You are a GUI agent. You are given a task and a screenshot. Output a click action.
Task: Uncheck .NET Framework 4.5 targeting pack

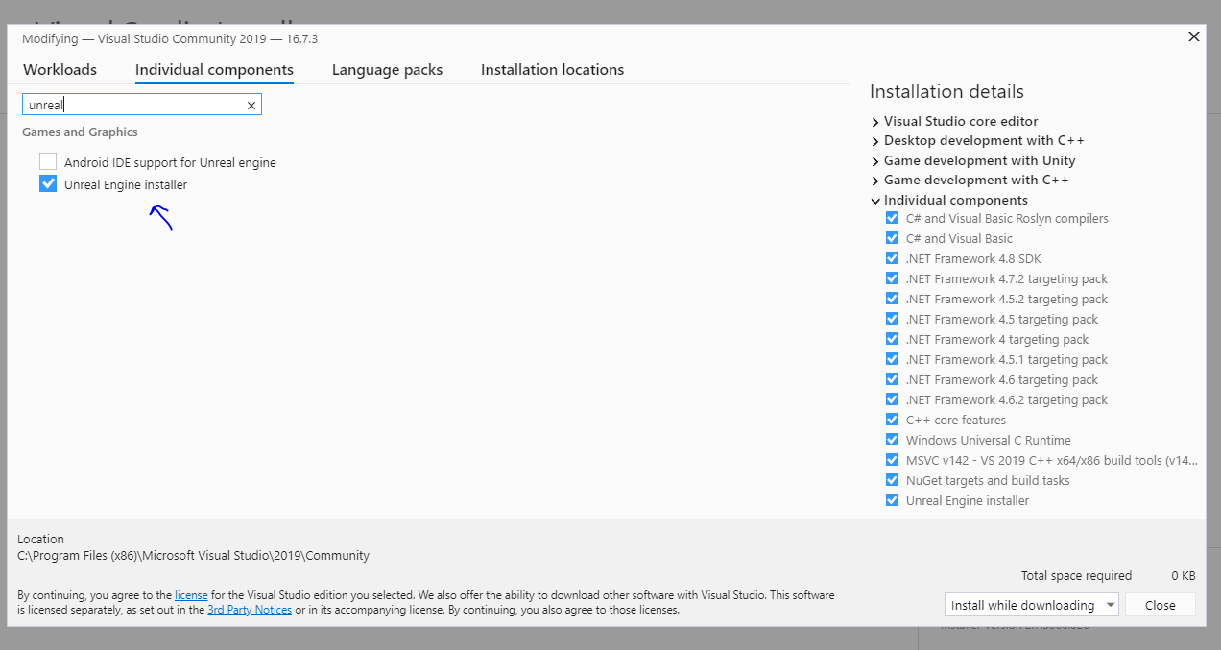pyautogui.click(x=892, y=319)
